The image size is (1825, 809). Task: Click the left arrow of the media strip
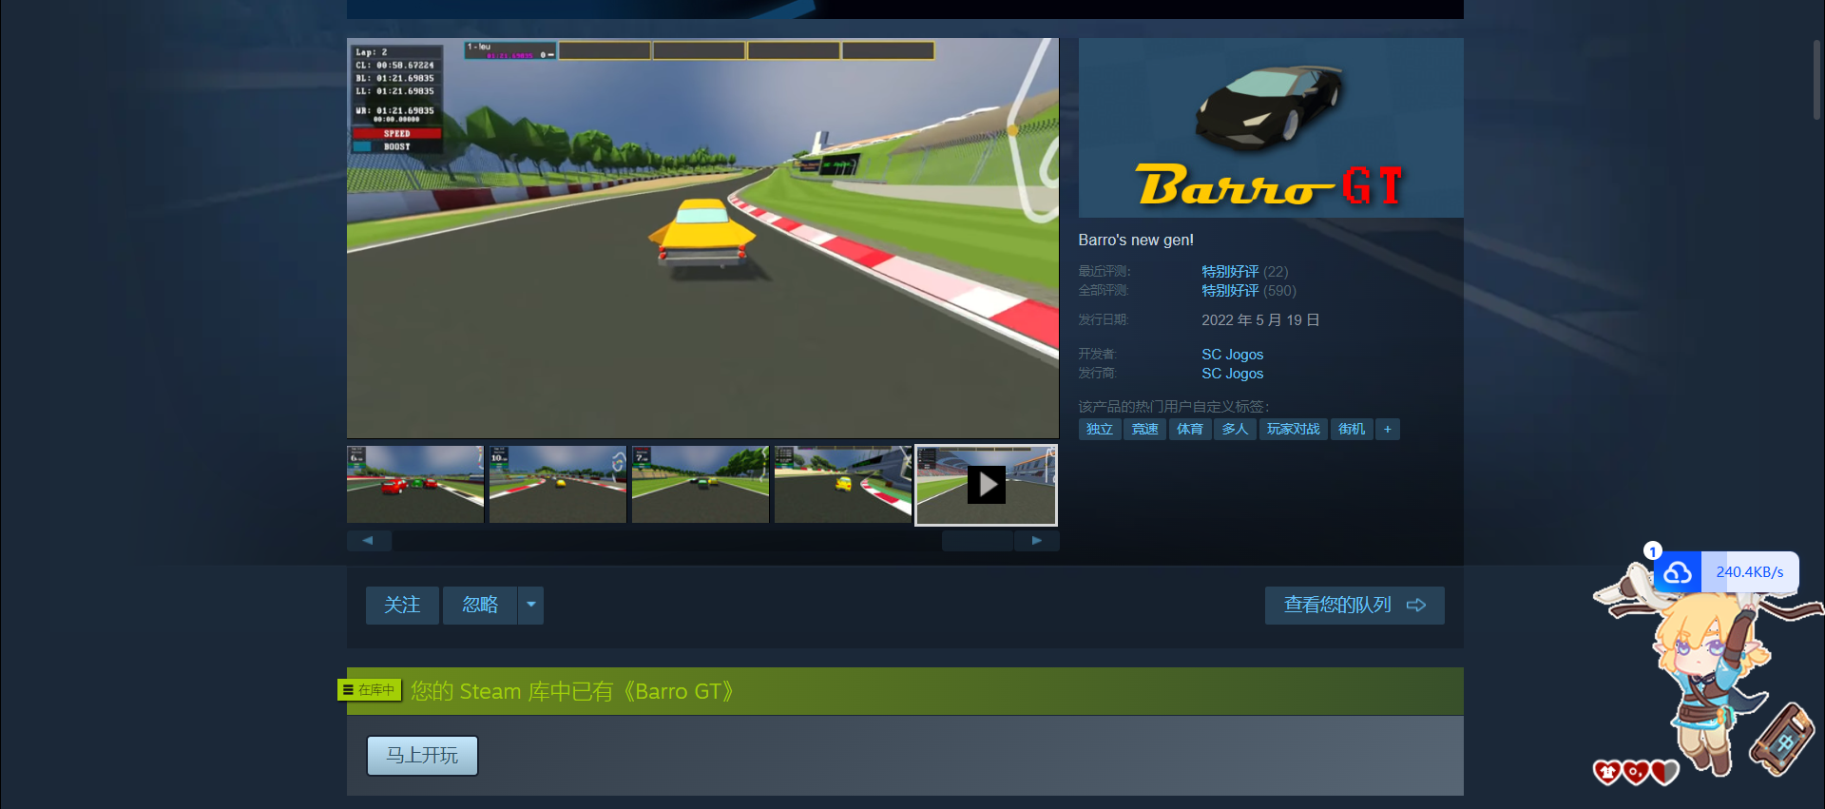click(369, 541)
